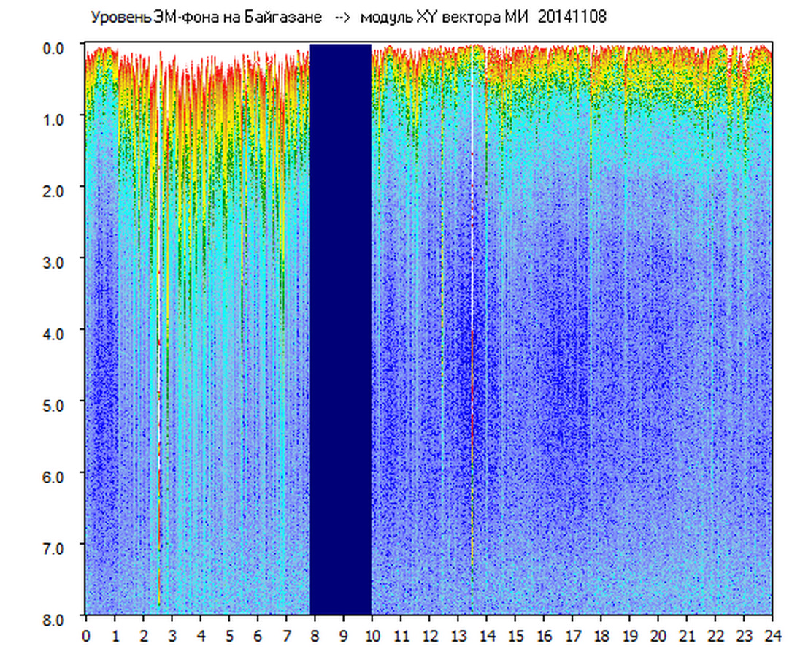This screenshot has width=800, height=657.
Task: Click the x-axis label 22
Action: 715,636
